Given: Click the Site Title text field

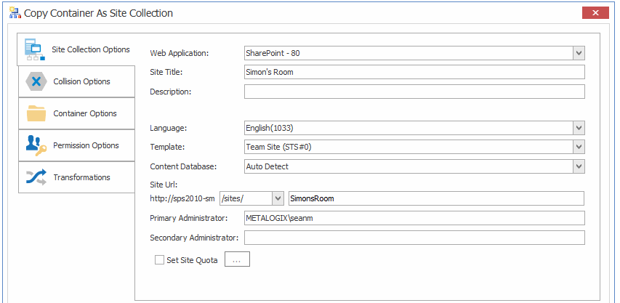Looking at the screenshot, I should coord(414,72).
